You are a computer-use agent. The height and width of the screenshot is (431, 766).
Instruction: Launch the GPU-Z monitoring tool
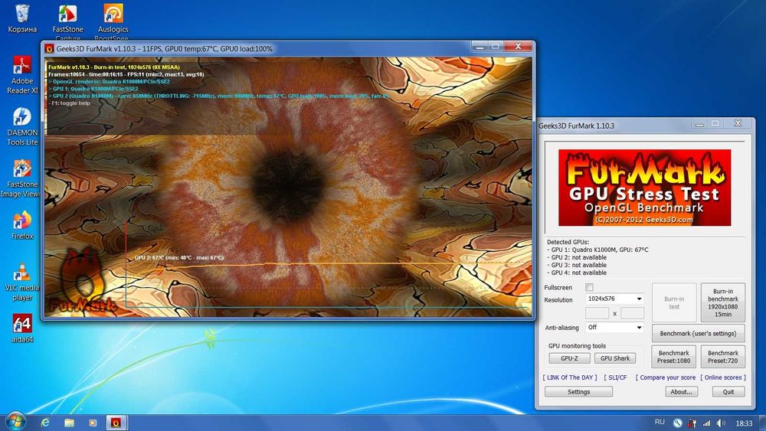[569, 358]
